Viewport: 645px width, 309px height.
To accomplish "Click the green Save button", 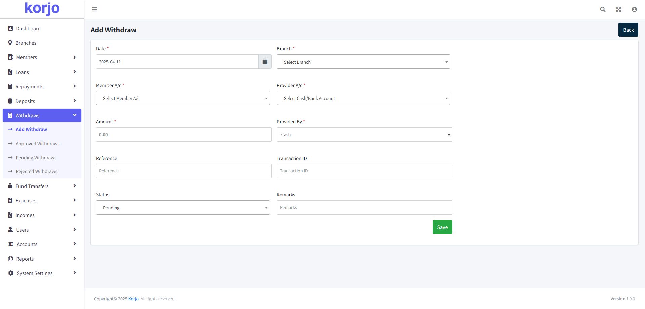I will pos(442,227).
